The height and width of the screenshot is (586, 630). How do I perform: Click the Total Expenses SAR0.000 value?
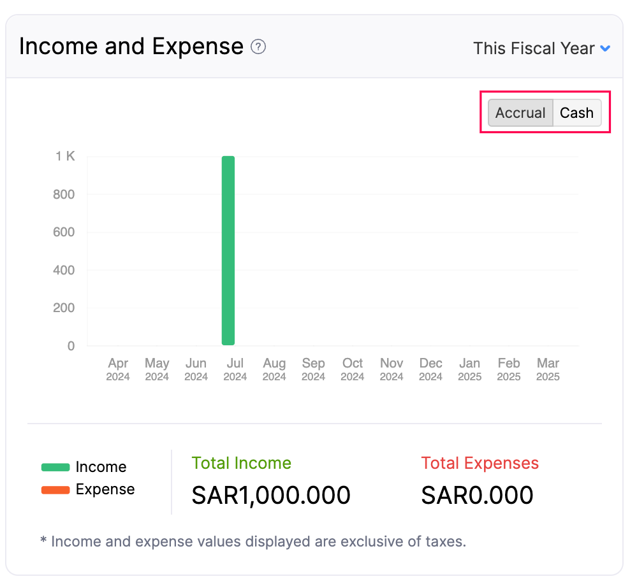477,495
